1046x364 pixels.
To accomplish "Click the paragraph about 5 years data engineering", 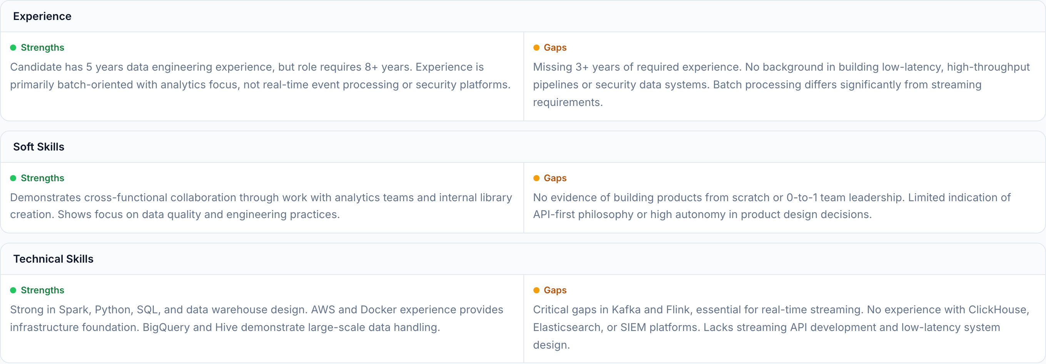I will (x=260, y=76).
